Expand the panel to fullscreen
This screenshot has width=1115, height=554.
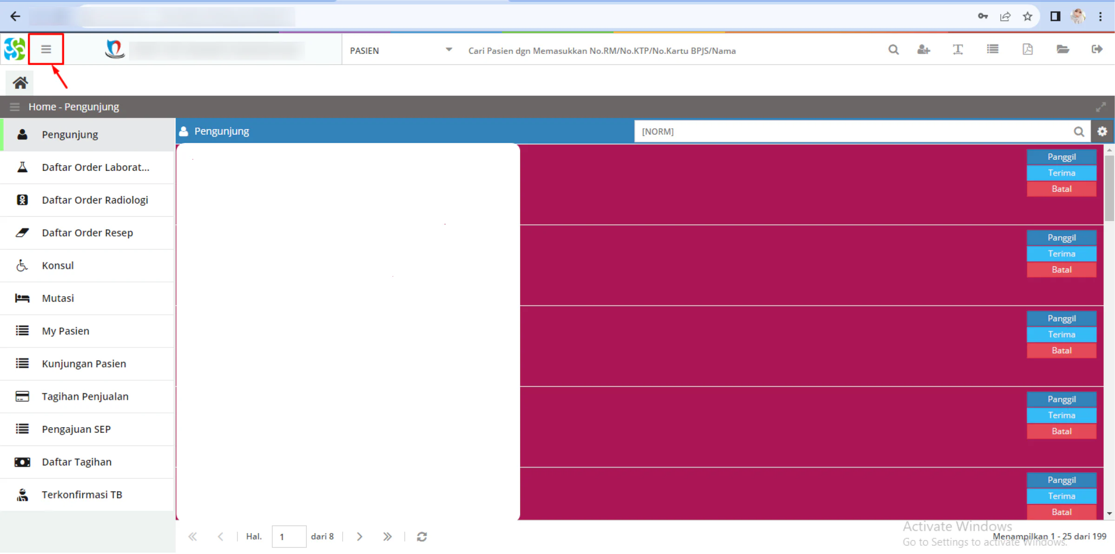coord(1100,107)
